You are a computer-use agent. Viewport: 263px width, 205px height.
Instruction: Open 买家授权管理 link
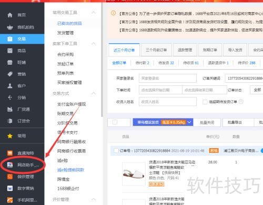pos(69,83)
